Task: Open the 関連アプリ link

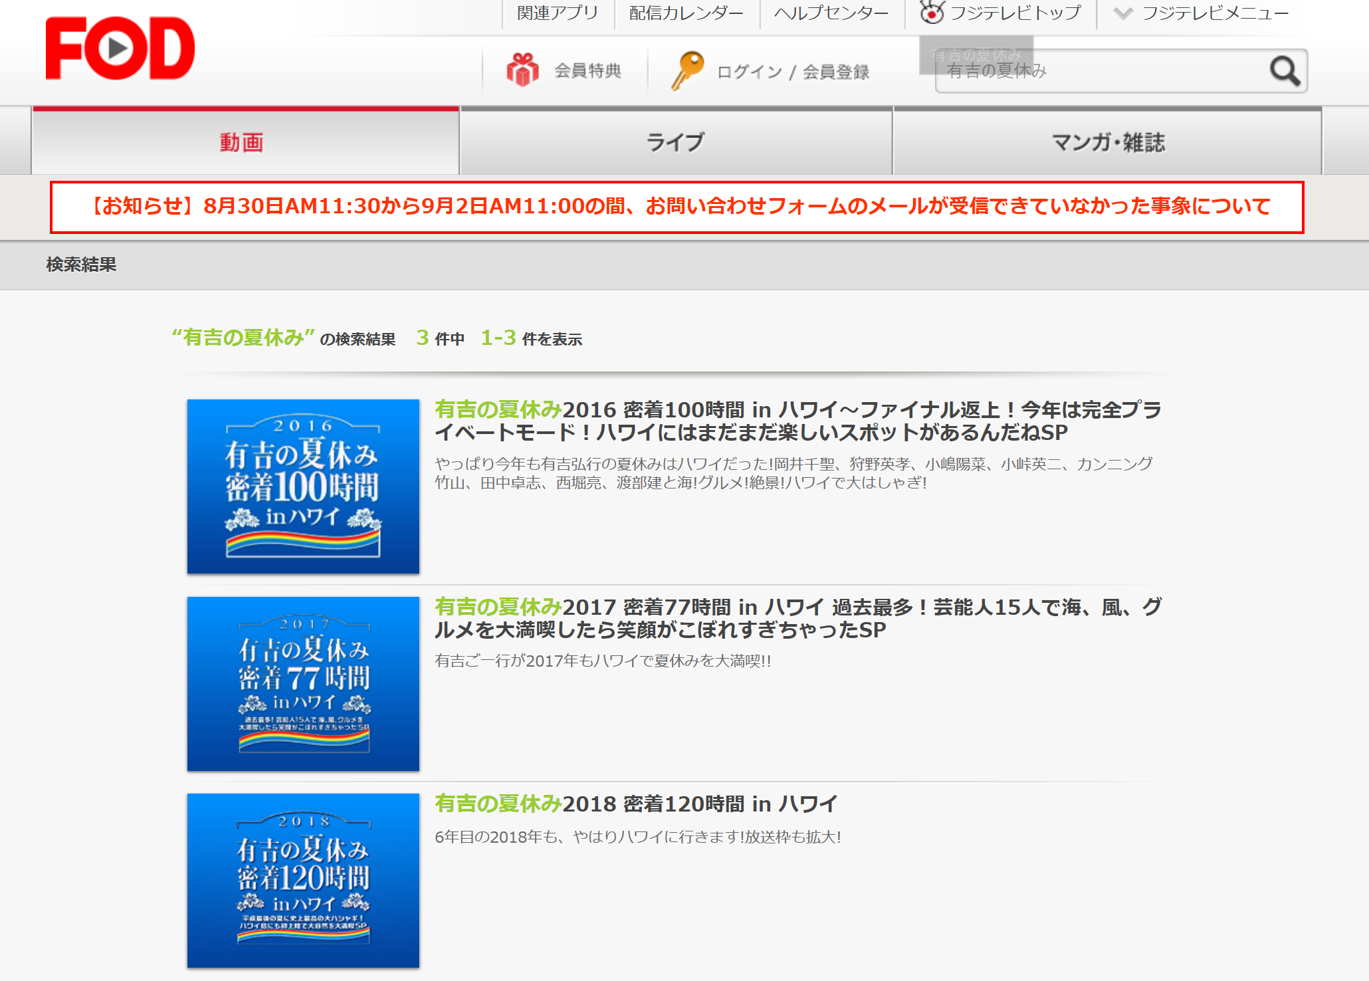Action: tap(558, 13)
